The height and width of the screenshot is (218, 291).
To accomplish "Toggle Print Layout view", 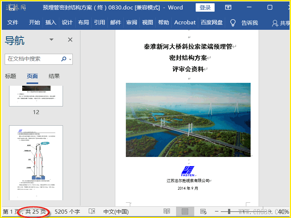I will (x=185, y=211).
